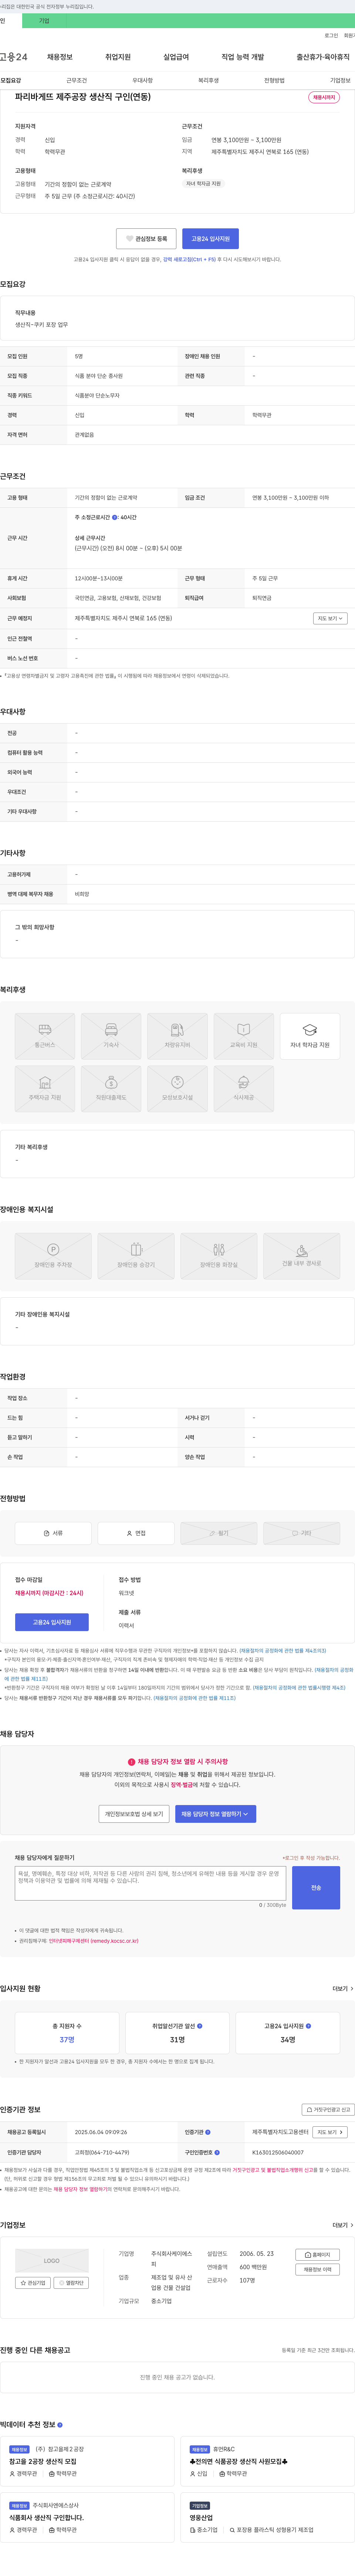Open the 채용정보 main menu
Image resolution: width=355 pixels, height=2576 pixels.
pyautogui.click(x=60, y=57)
